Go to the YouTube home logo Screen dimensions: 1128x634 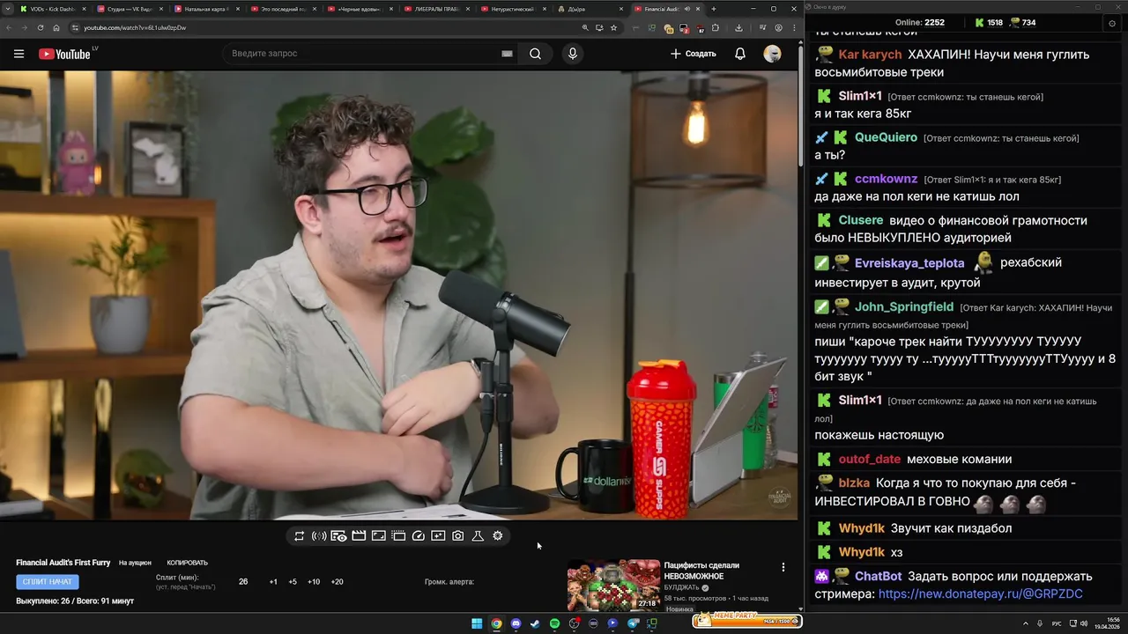click(64, 54)
